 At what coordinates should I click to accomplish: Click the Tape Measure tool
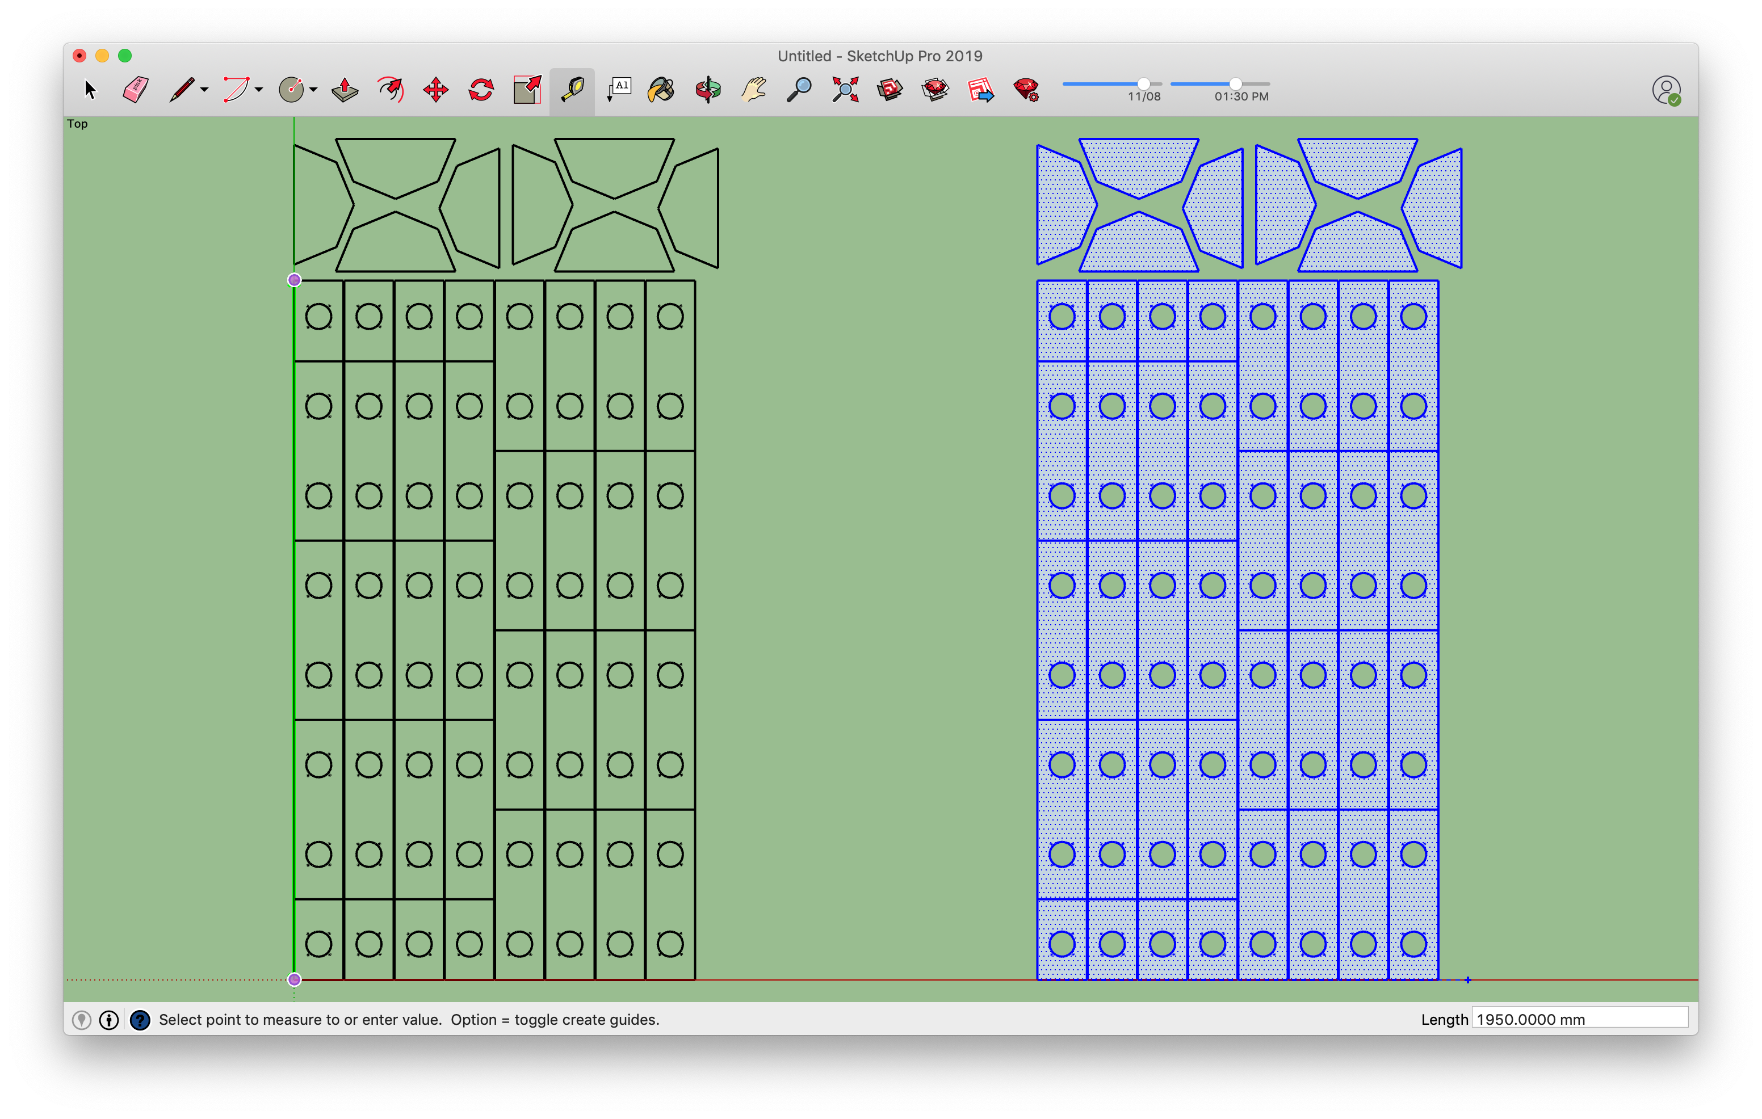(x=572, y=90)
